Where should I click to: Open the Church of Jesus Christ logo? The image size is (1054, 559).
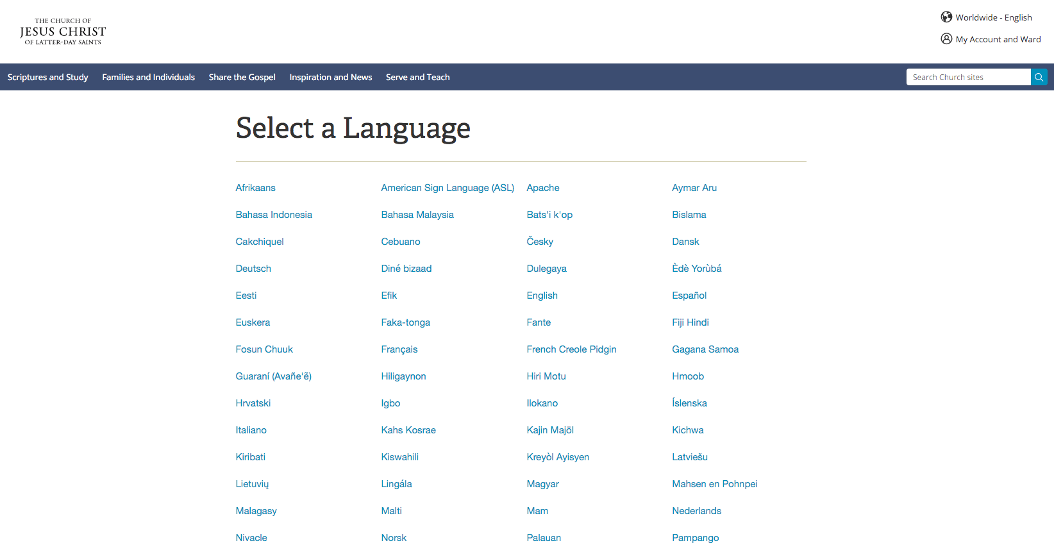click(x=63, y=31)
